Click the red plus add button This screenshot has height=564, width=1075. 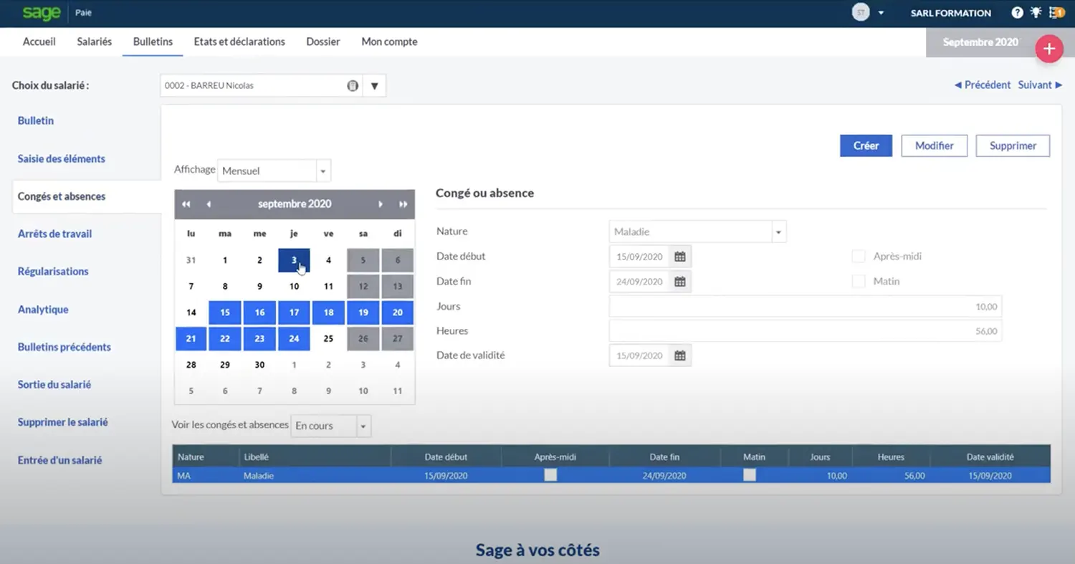(1049, 48)
